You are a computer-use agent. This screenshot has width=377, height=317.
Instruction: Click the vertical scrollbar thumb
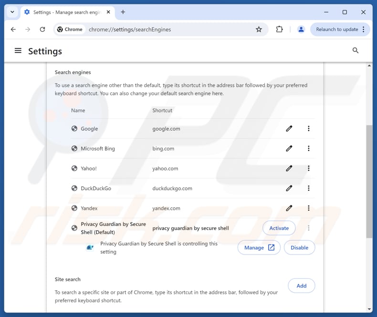point(369,181)
